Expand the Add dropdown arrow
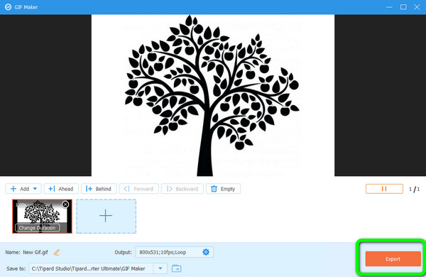The image size is (426, 277). pyautogui.click(x=35, y=189)
